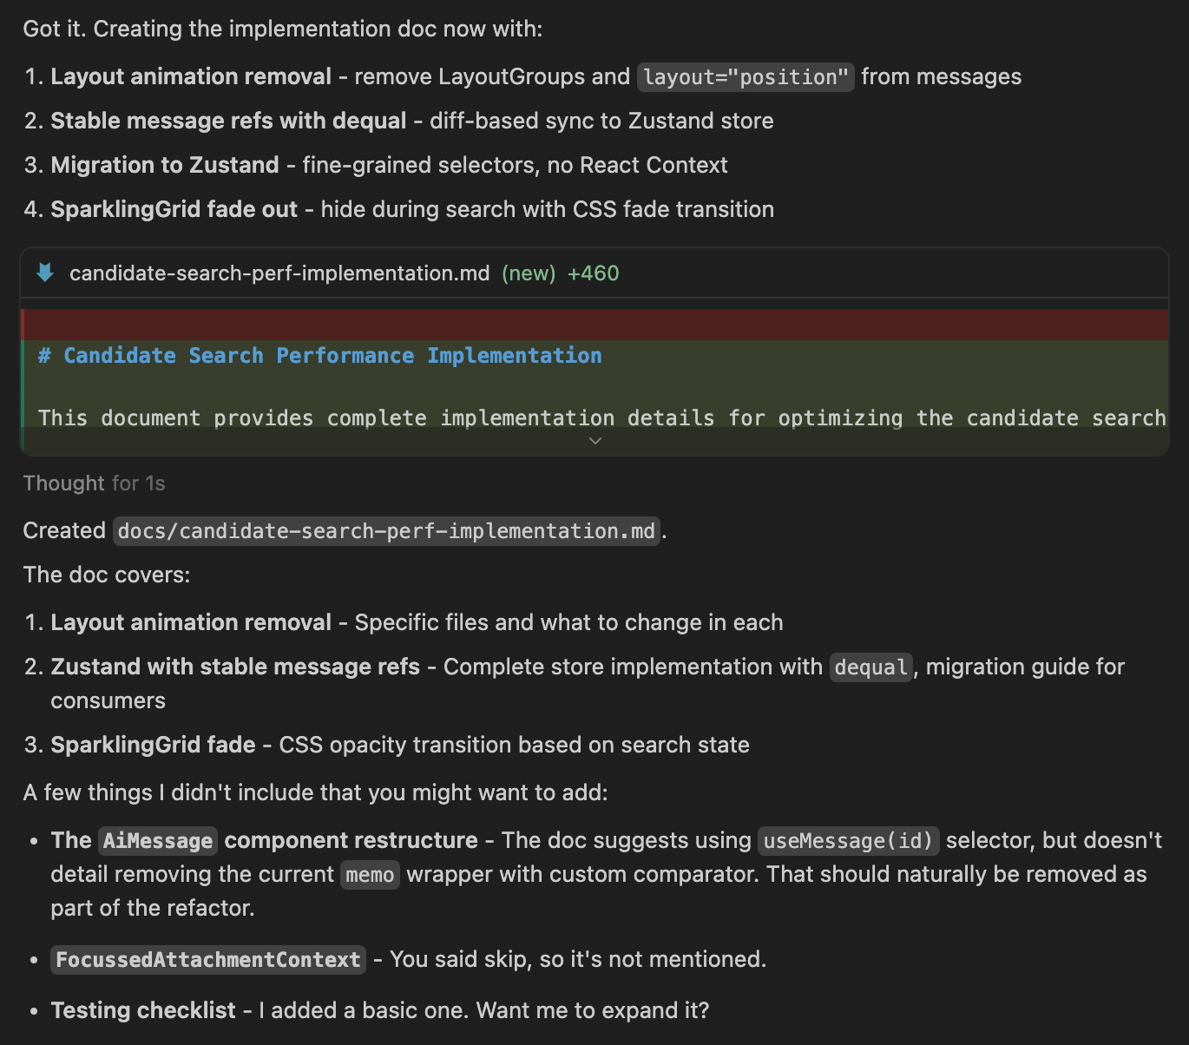1189x1045 pixels.
Task: Expand the diff preview with bottom chevron
Action: click(x=594, y=441)
